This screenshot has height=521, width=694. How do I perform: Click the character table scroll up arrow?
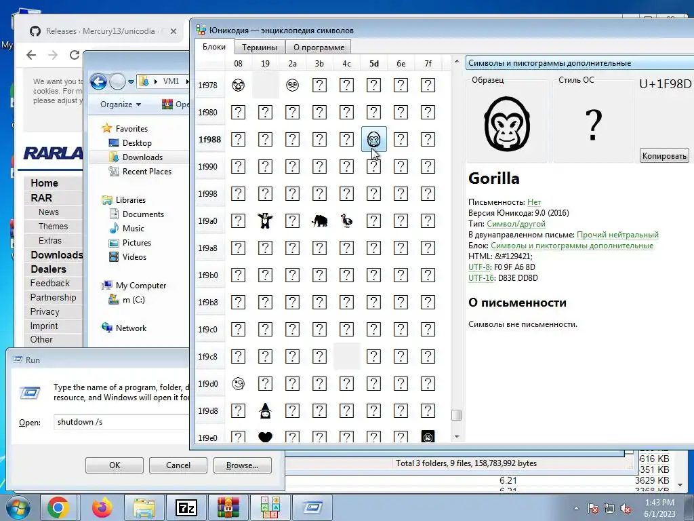coord(457,62)
